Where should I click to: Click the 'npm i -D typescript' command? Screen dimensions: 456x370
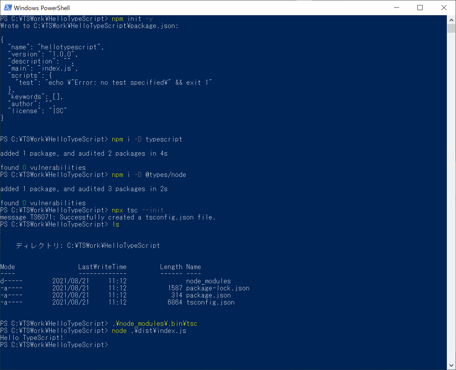click(x=147, y=139)
